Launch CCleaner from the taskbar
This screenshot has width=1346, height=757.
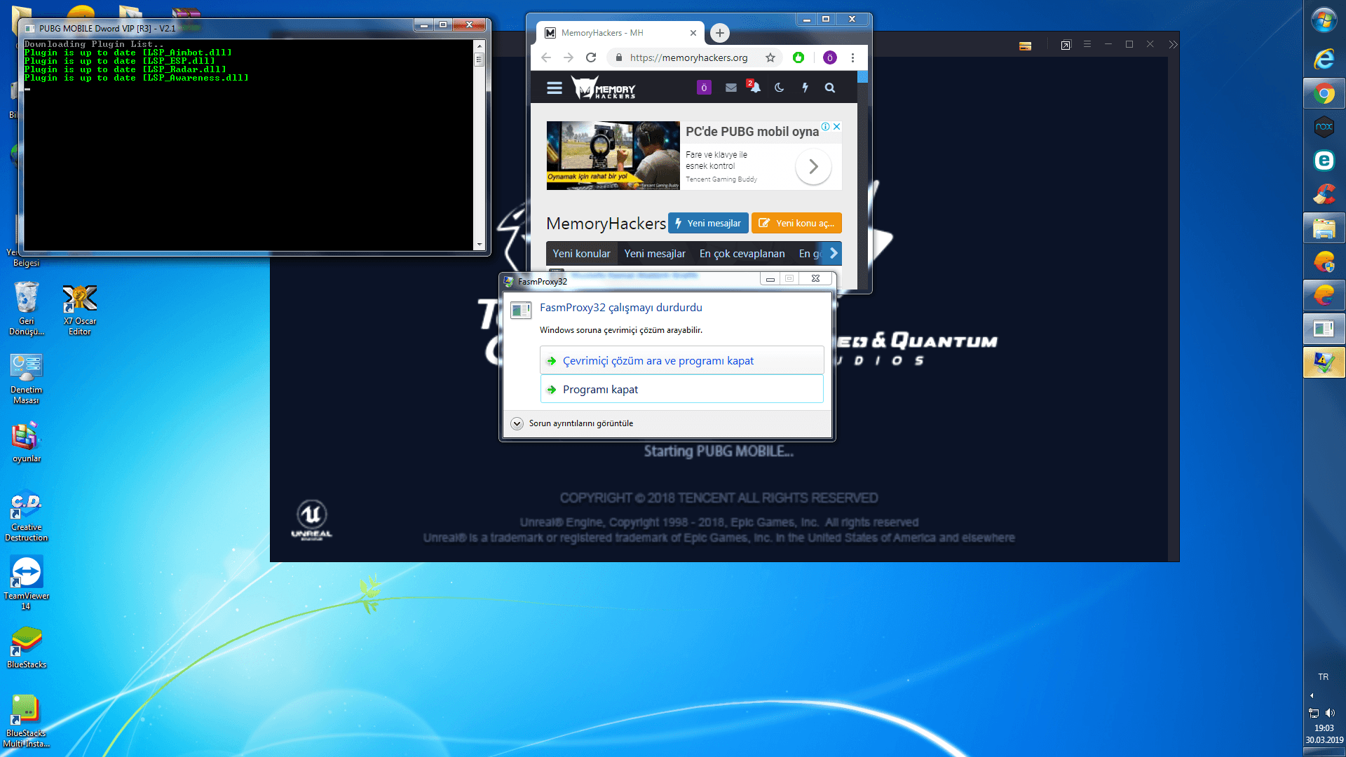[x=1324, y=194]
